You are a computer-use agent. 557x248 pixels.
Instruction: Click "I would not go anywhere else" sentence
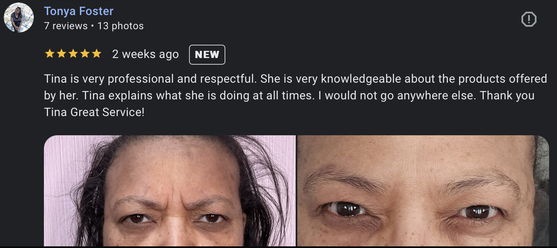point(397,96)
